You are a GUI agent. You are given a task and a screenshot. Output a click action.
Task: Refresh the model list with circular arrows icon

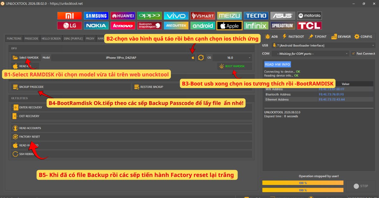[x=201, y=58]
